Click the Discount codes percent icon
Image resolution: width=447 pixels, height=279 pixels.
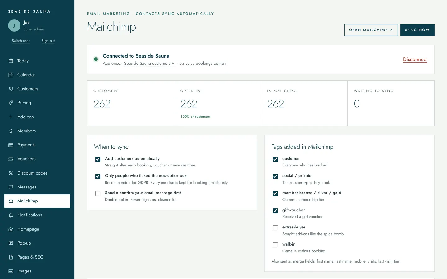pos(11,173)
